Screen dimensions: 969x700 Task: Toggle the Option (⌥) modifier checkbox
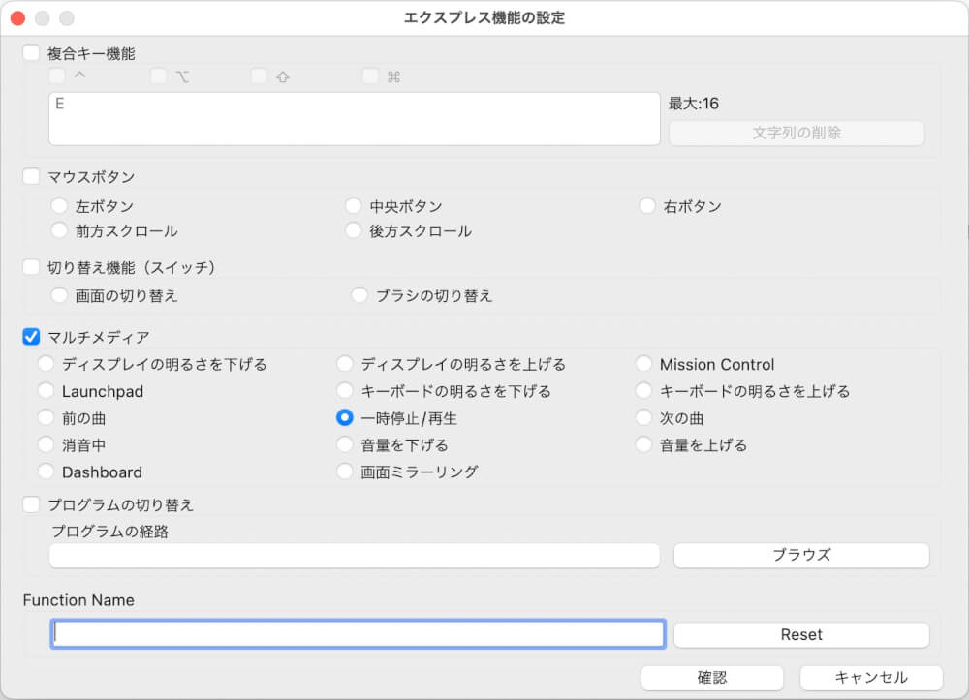coord(158,76)
